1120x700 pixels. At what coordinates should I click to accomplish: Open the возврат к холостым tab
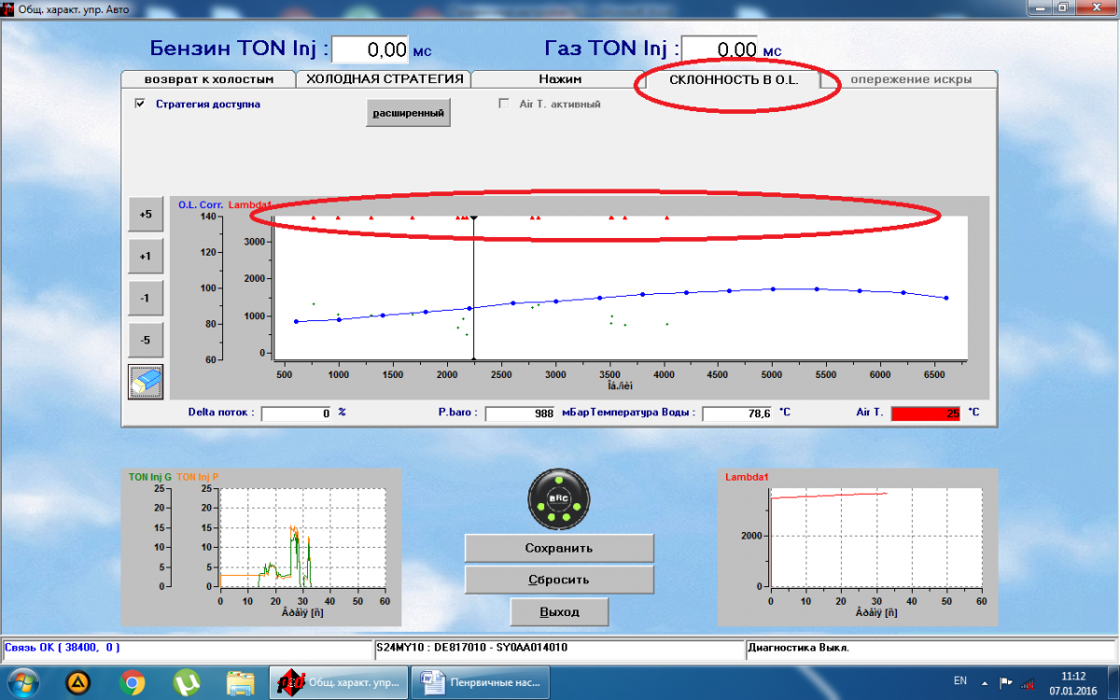point(208,79)
